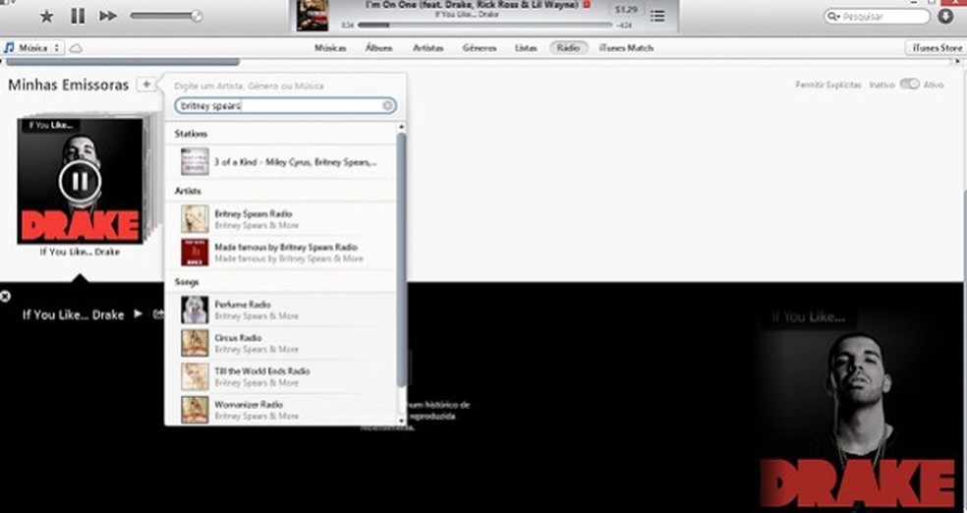Viewport: 967px width, 513px height.
Task: Click the Pesquisar search field
Action: point(877,17)
